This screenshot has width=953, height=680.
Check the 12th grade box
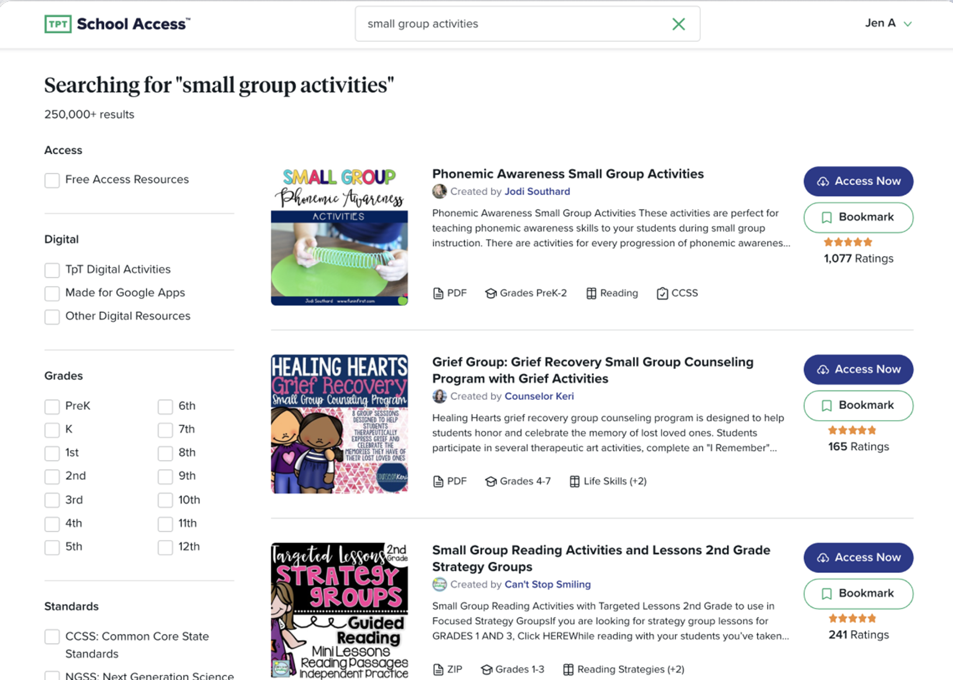click(x=165, y=547)
